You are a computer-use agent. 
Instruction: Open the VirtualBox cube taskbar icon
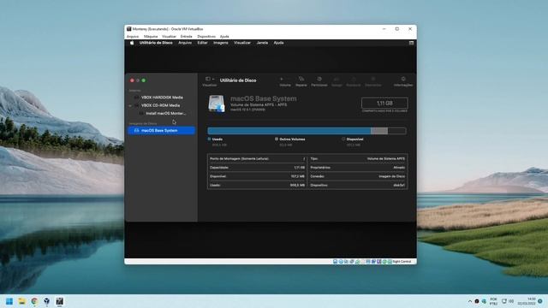(47, 301)
